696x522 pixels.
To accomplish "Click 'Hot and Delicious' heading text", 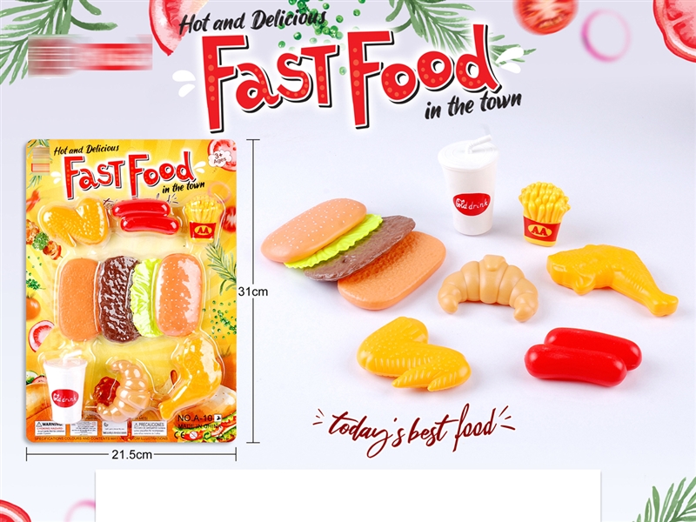I will (252, 22).
